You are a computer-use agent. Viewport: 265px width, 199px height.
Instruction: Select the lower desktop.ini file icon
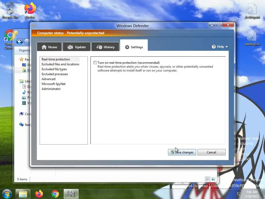pos(252,38)
